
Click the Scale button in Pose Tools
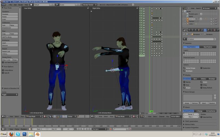pyautogui.click(x=10, y=19)
